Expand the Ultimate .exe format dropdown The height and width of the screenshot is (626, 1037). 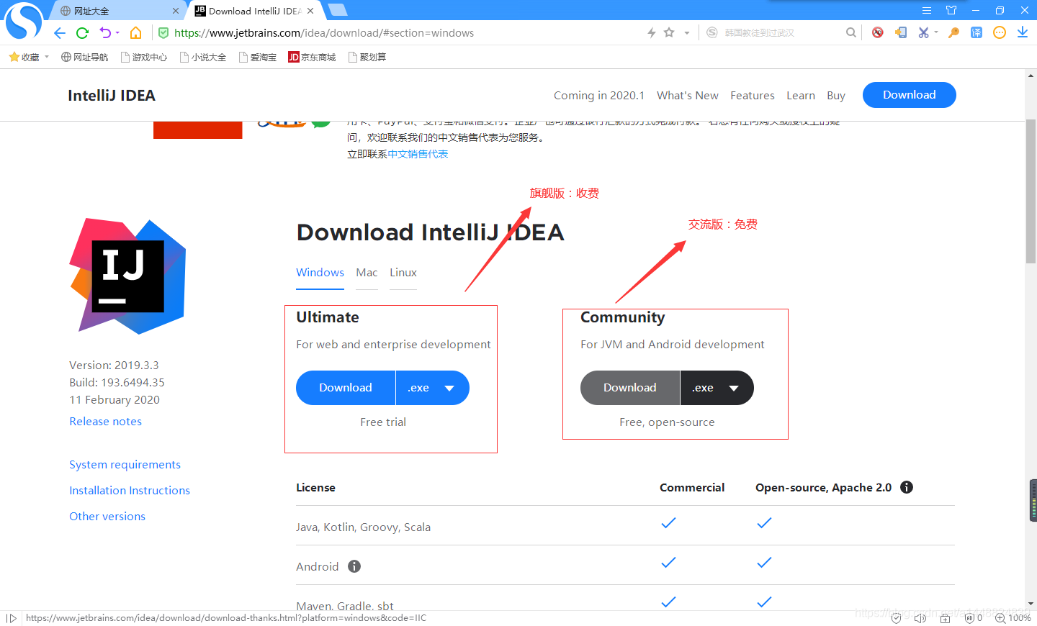(433, 388)
